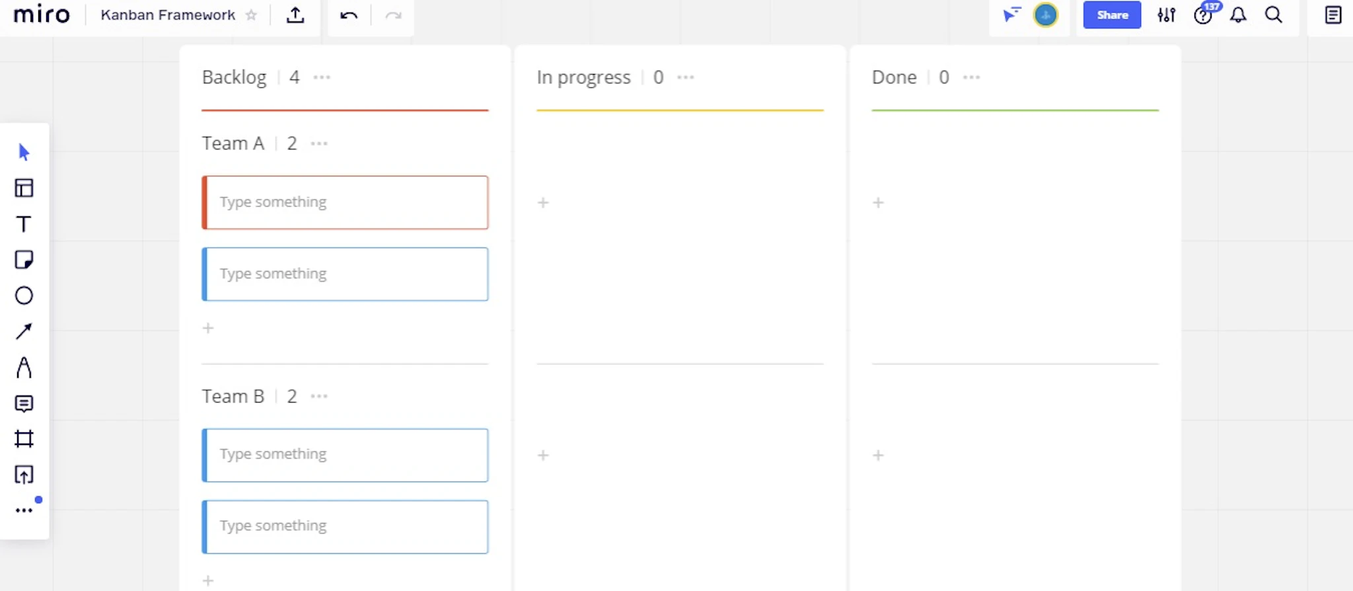Star the Kanban Framework board
The width and height of the screenshot is (1353, 591).
pyautogui.click(x=251, y=15)
